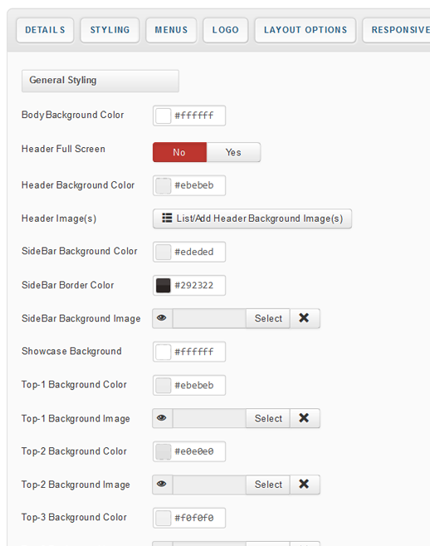Open the Logo tab

point(226,30)
